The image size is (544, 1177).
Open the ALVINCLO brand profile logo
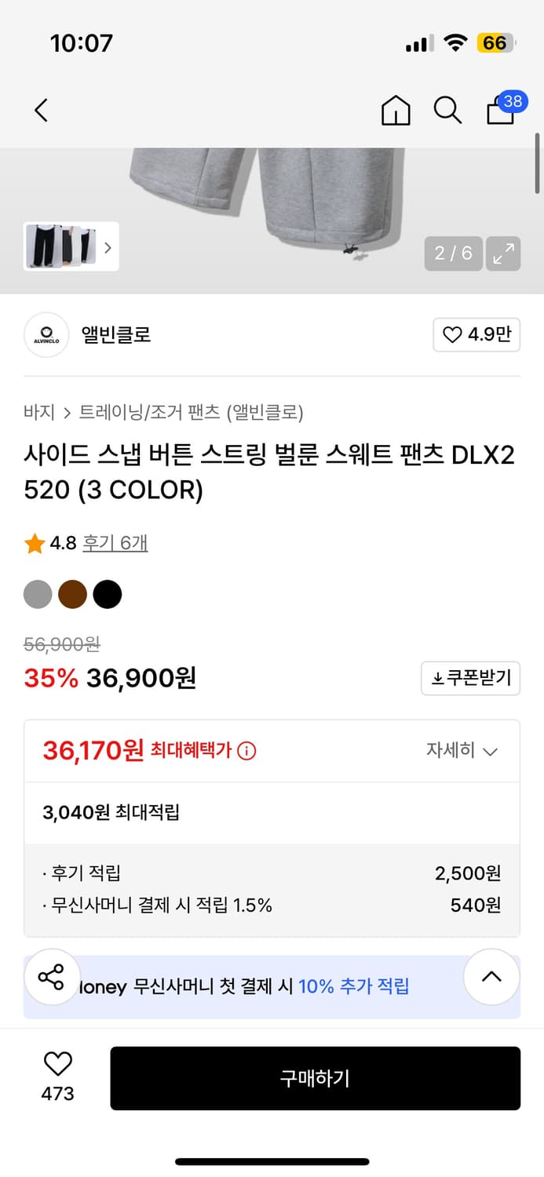click(46, 334)
